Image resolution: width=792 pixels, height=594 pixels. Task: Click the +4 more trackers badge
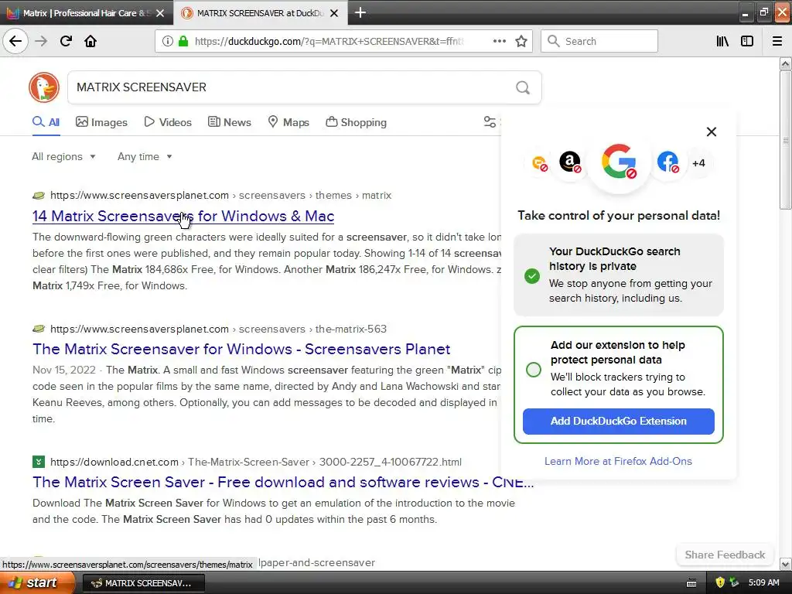click(698, 163)
